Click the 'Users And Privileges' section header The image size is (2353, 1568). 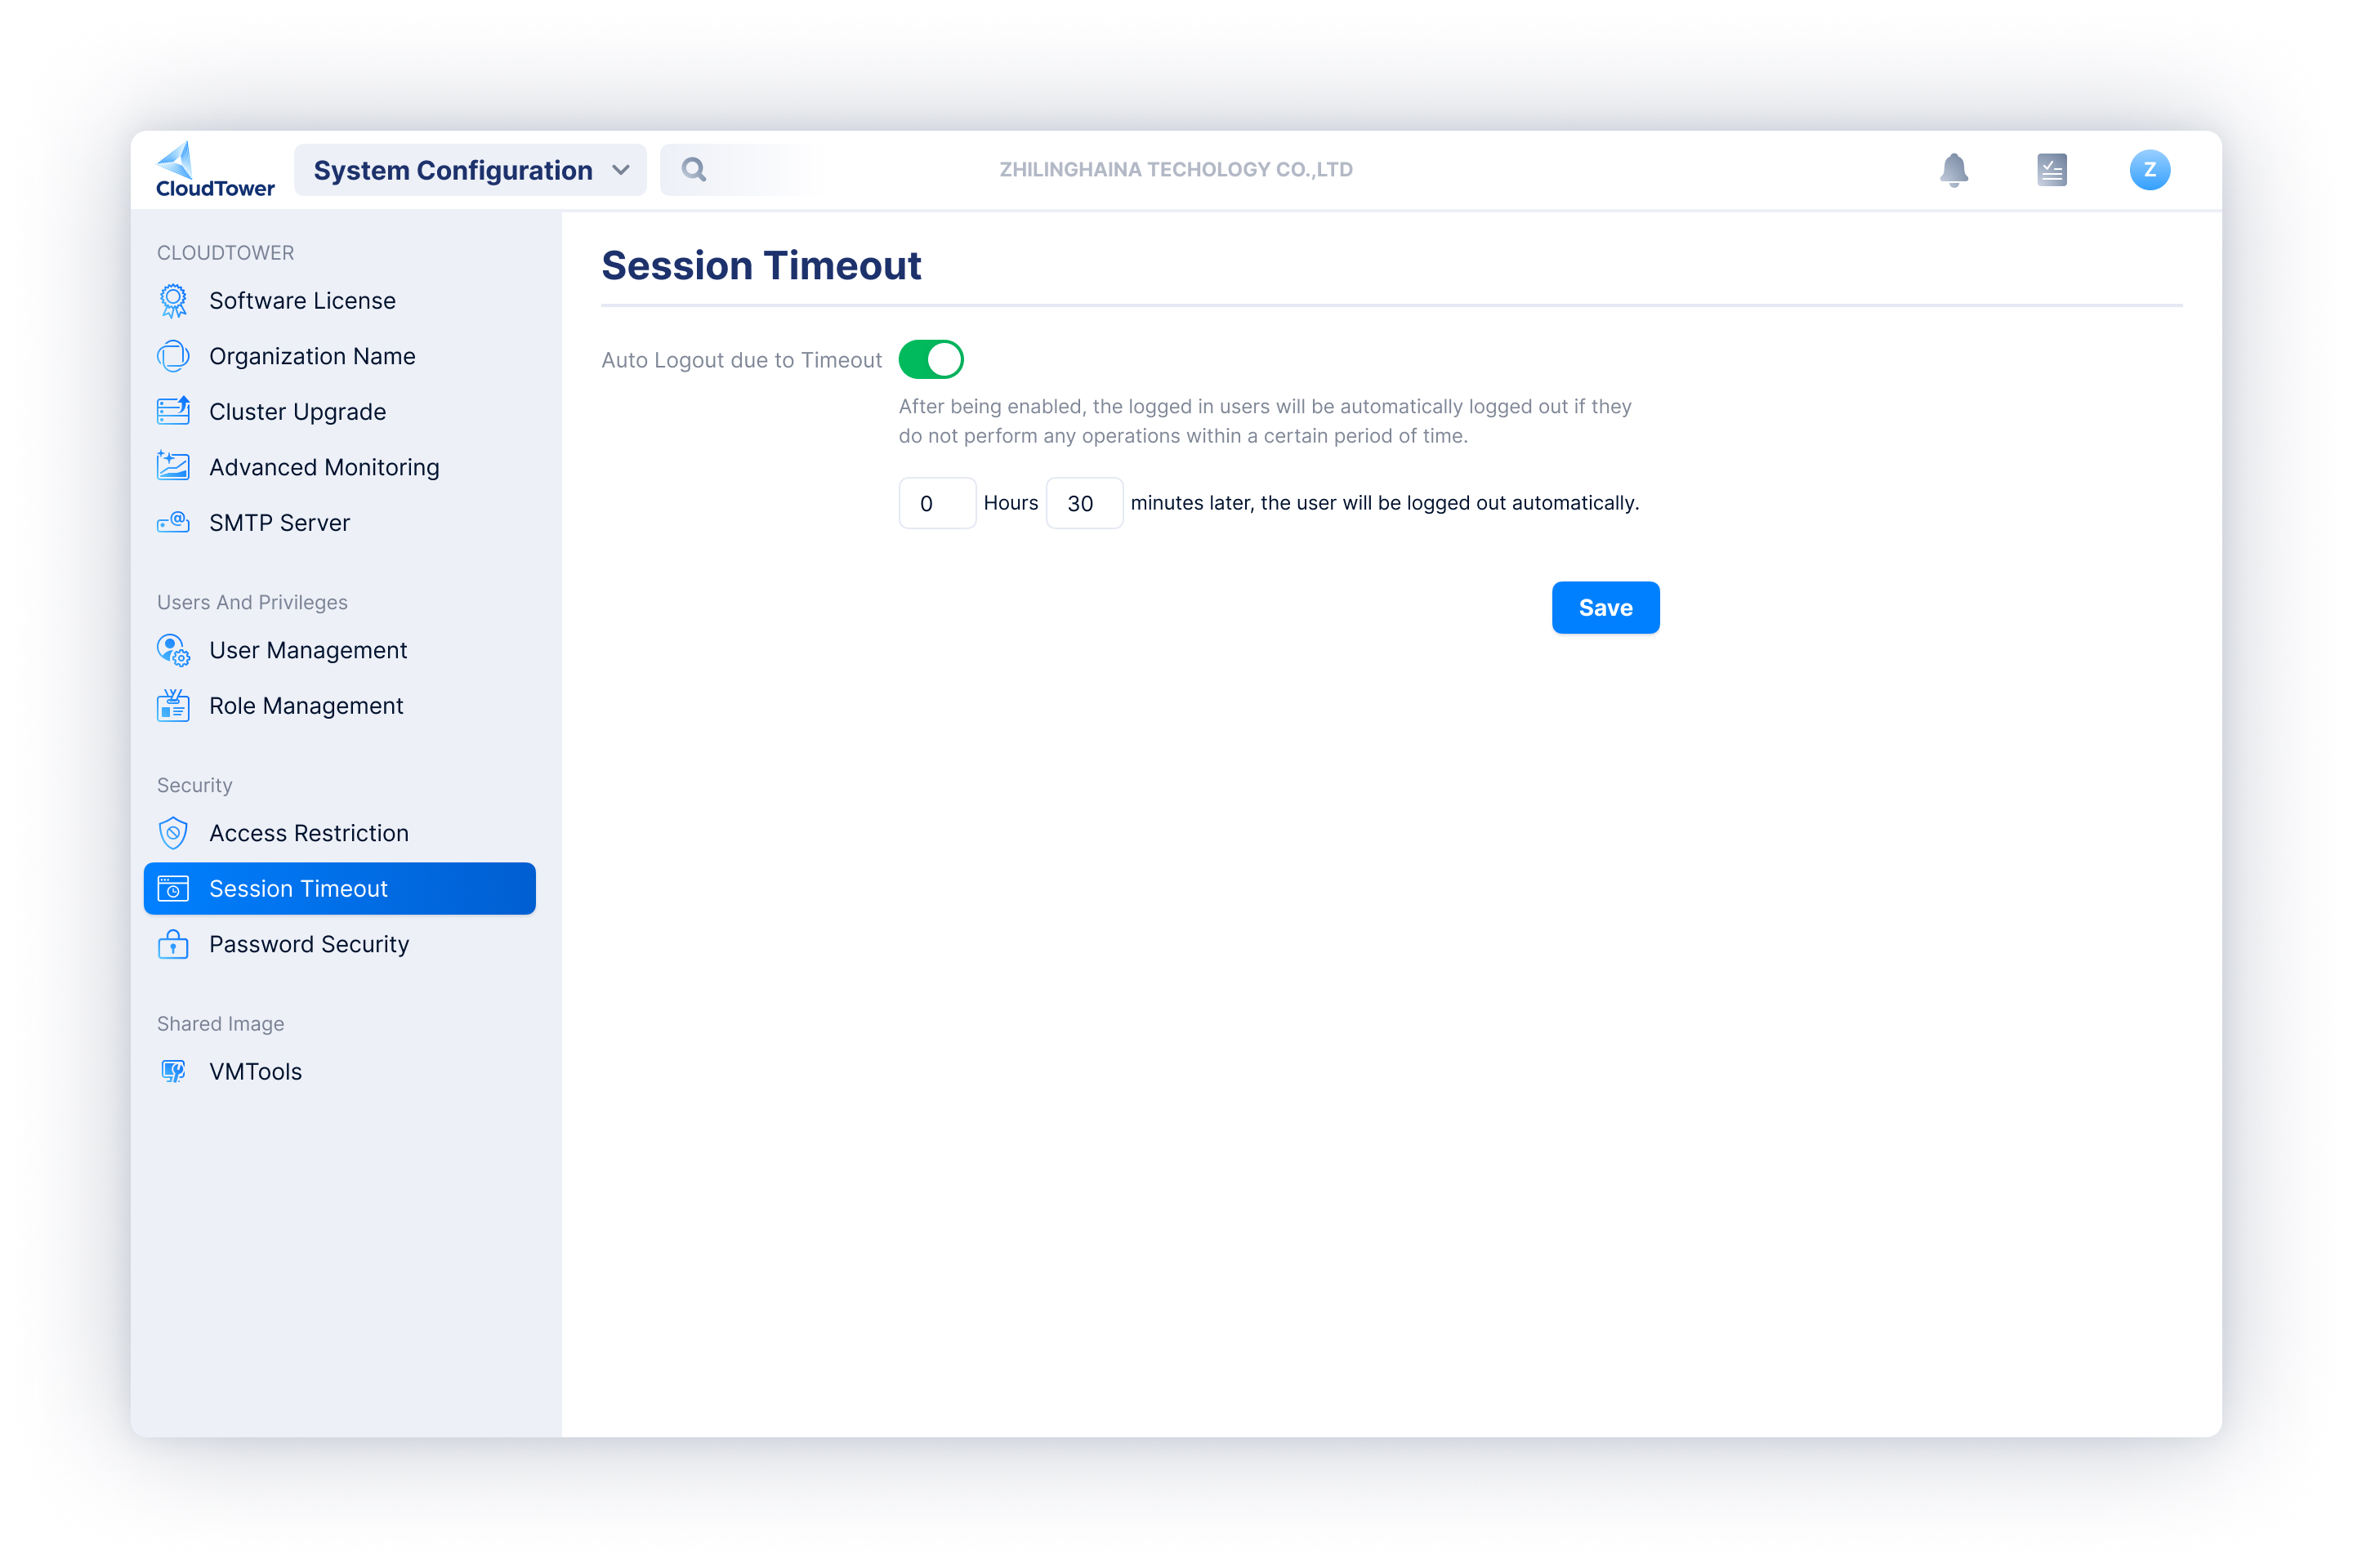click(252, 602)
